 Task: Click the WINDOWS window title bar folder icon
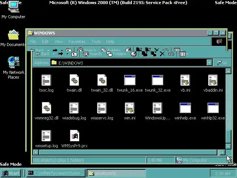pyautogui.click(x=30, y=33)
